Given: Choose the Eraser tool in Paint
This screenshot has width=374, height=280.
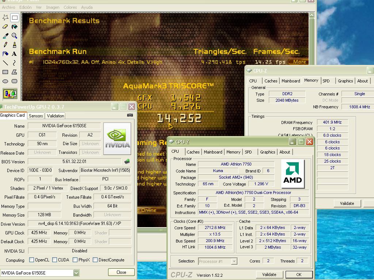Looking at the screenshot, I should (5, 26).
